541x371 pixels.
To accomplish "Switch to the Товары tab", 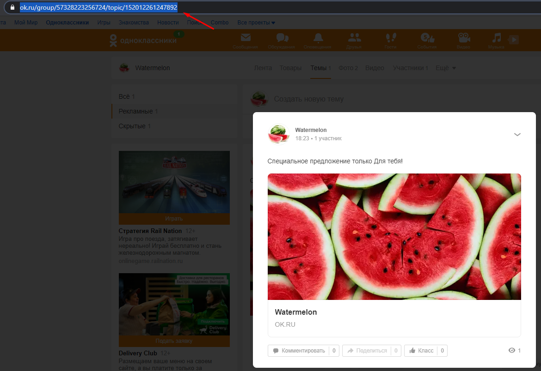I will [290, 68].
